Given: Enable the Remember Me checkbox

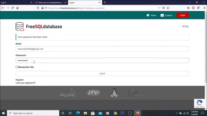Looking at the screenshot, I should (x=16, y=67).
